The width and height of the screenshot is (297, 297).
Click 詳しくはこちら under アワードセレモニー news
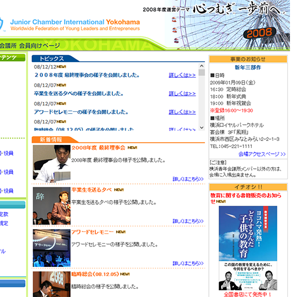tap(188, 263)
